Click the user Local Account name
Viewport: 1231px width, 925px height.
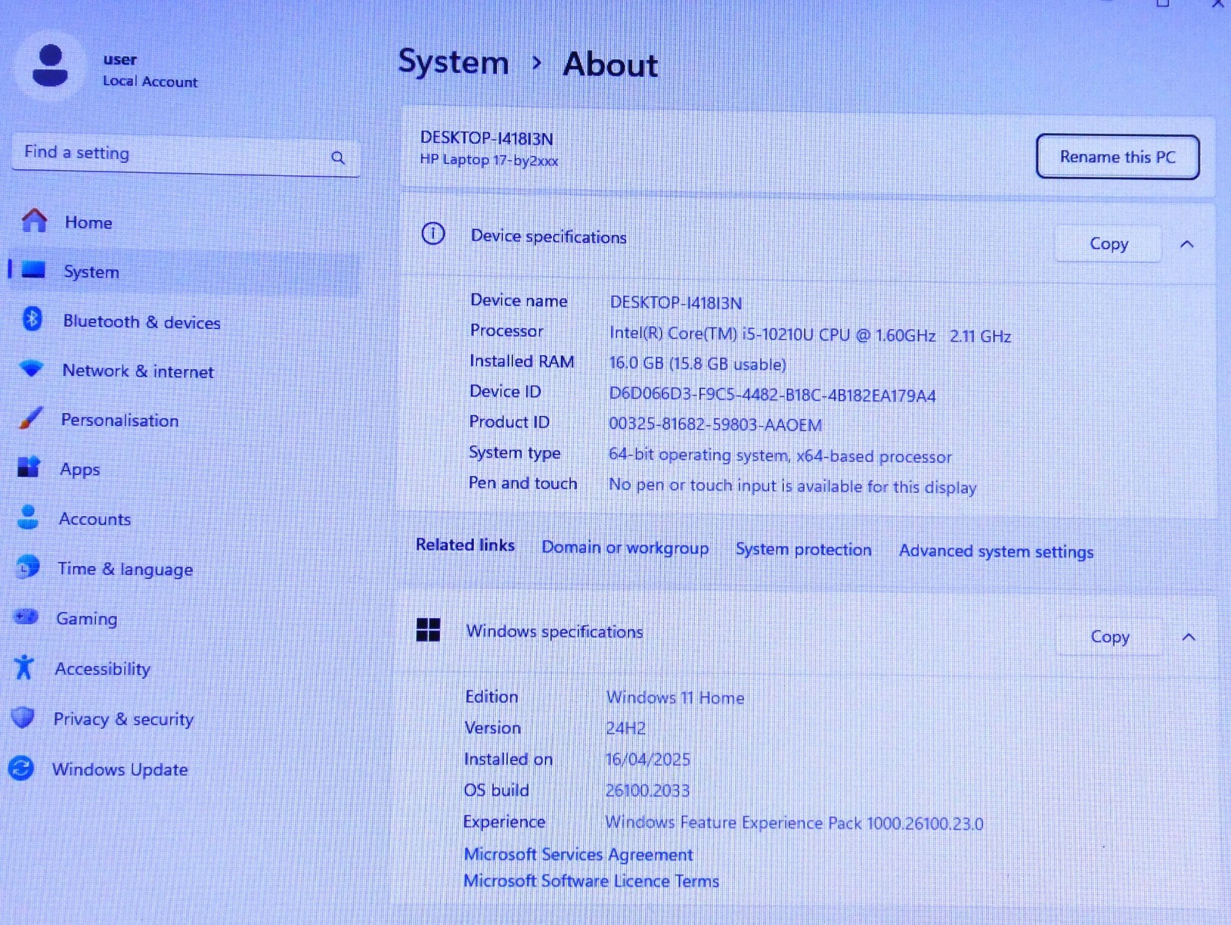120,59
